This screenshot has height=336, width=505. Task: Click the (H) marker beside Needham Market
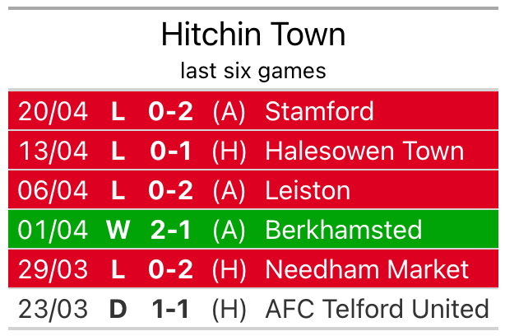229,269
